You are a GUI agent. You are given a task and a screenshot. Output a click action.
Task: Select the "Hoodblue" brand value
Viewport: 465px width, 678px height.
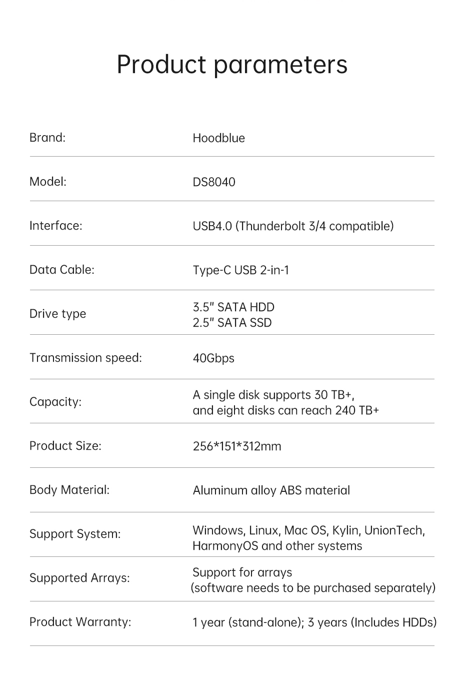coord(218,138)
